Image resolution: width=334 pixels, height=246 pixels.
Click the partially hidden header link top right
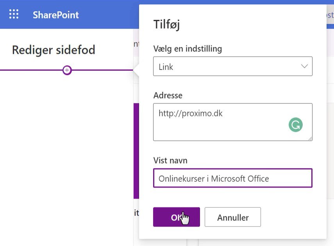[x=330, y=15]
